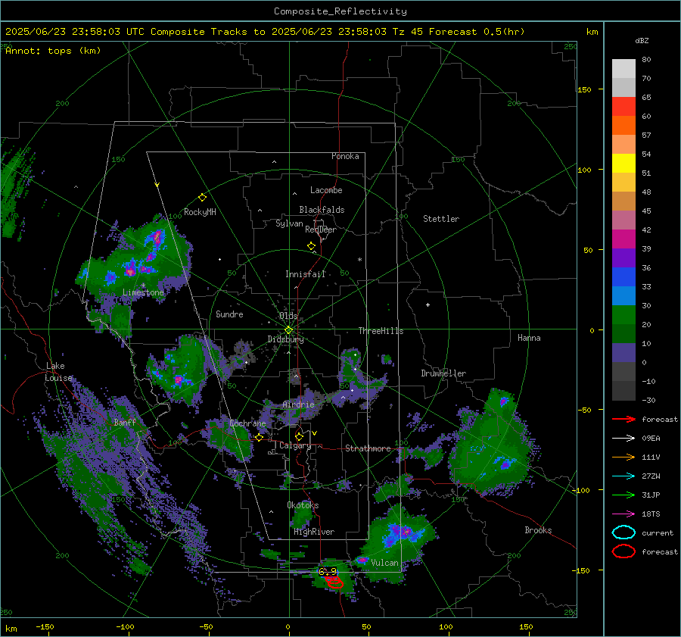Click the green 31JP arrow in legend
681x637 pixels.
[x=623, y=495]
